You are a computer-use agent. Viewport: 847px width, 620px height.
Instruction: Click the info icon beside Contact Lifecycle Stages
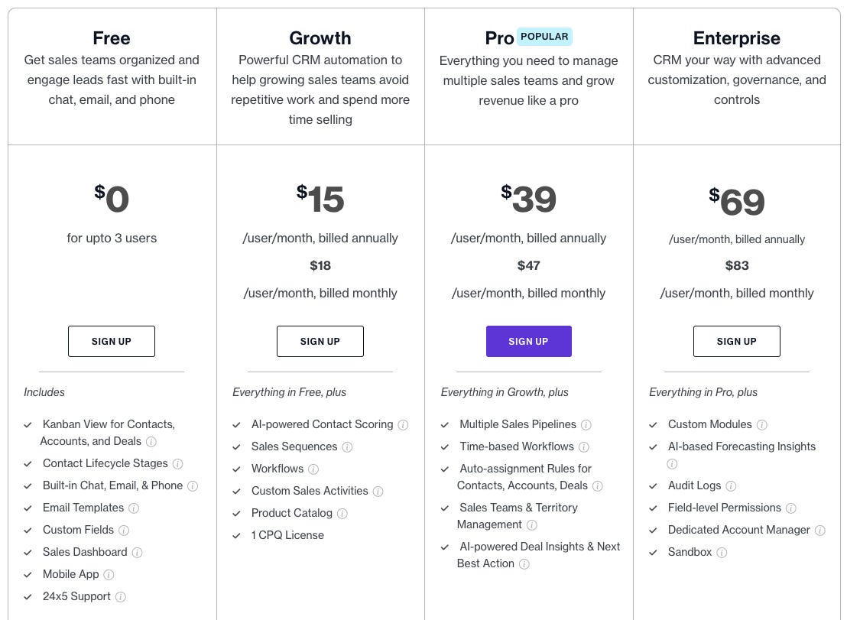[x=177, y=463]
